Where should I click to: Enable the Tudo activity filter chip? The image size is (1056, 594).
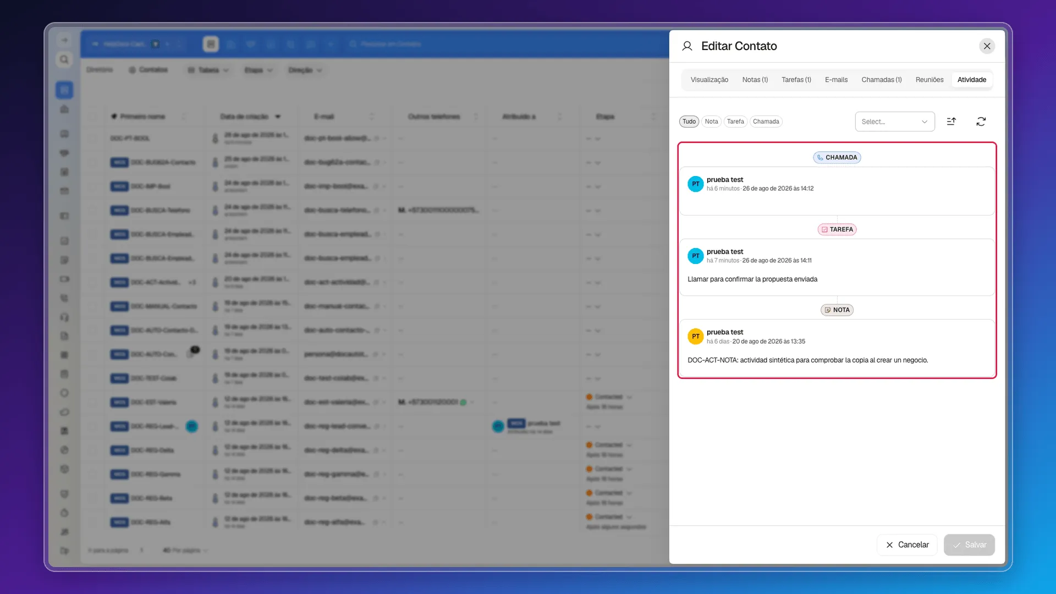tap(689, 122)
